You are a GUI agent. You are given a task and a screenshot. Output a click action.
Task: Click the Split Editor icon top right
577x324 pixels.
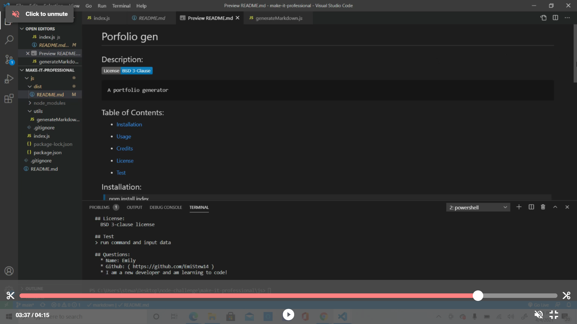click(555, 18)
